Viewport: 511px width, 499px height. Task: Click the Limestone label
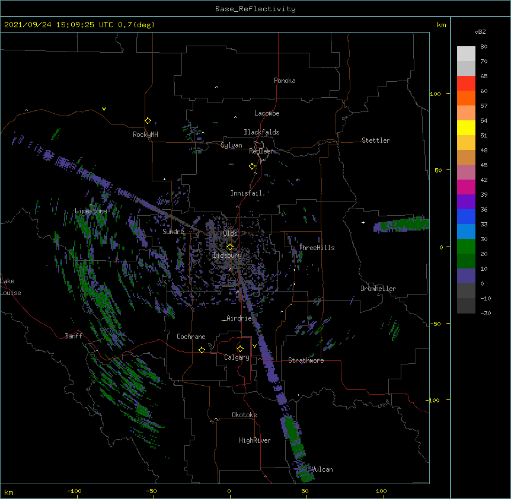click(x=91, y=211)
